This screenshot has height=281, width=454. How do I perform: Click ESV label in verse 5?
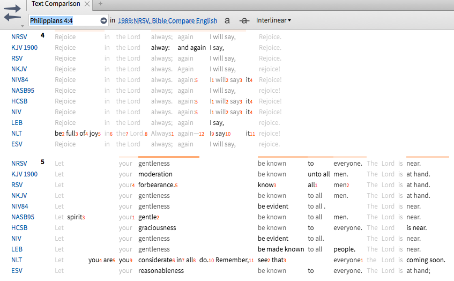point(17,271)
